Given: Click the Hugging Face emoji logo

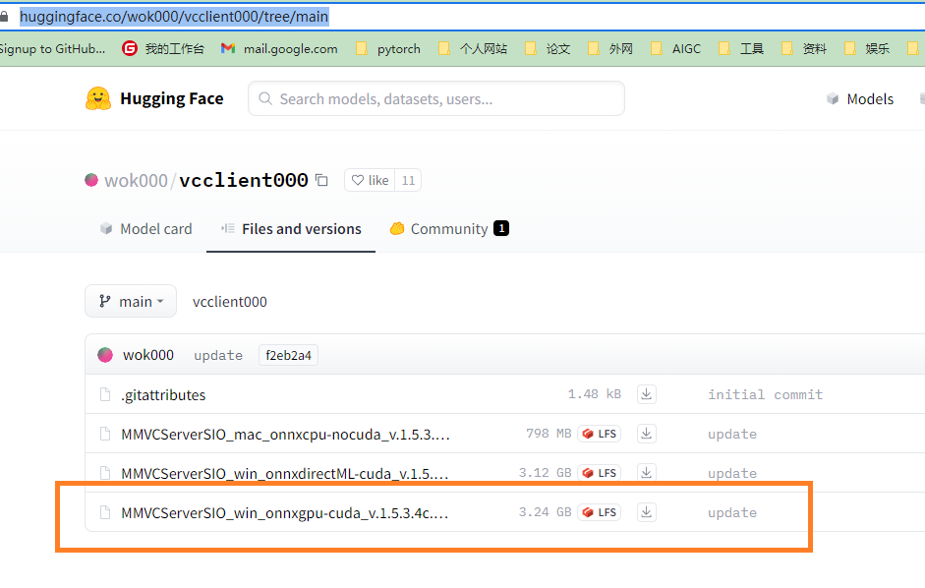Looking at the screenshot, I should (98, 98).
